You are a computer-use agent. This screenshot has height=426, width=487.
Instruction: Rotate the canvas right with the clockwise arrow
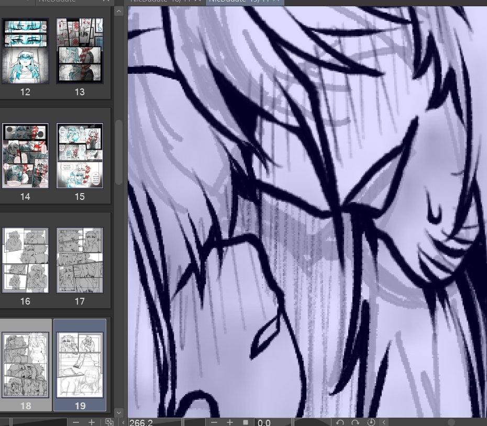click(x=356, y=422)
